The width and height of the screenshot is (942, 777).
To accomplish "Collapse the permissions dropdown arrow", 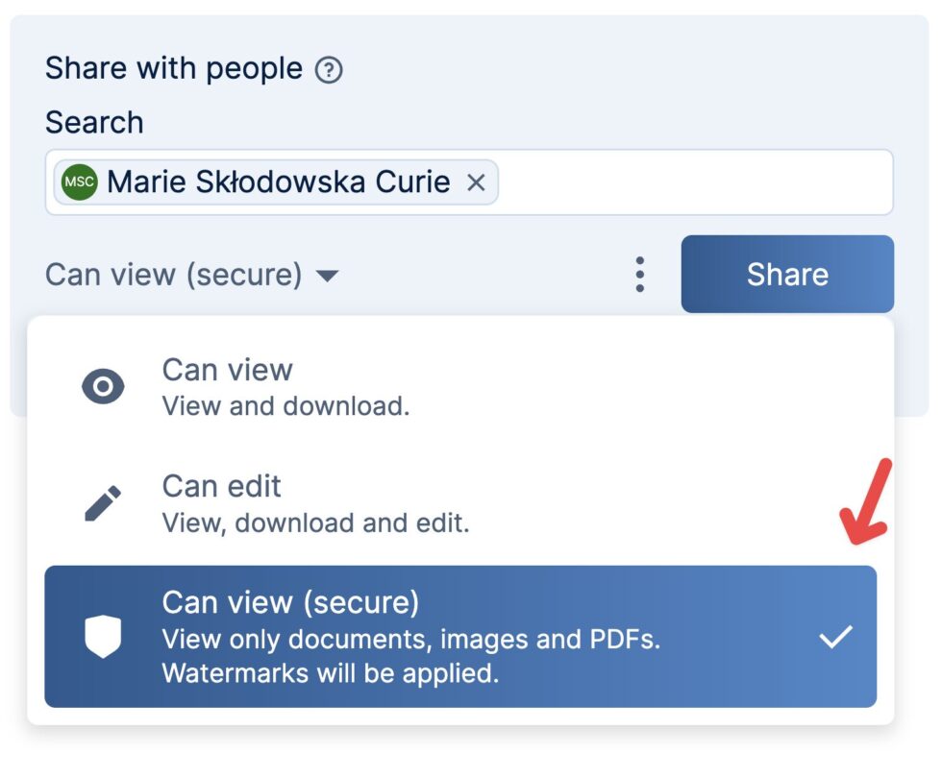I will coord(327,276).
